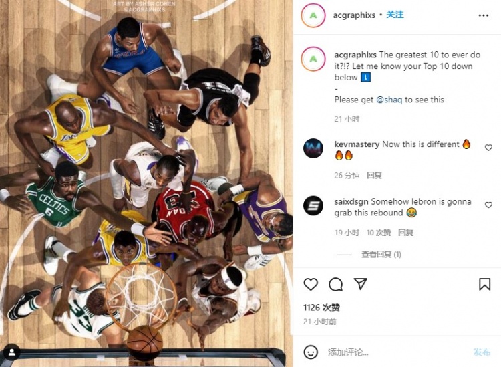View the 10 次赞 on saixdsgn's comment

(379, 233)
